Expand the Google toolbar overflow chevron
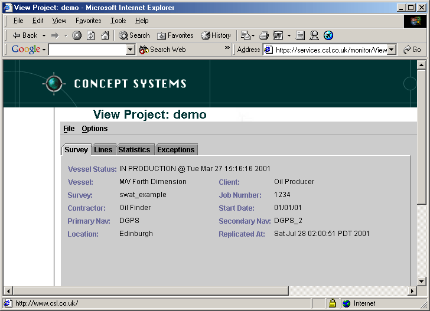This screenshot has height=311, width=430. (x=227, y=48)
